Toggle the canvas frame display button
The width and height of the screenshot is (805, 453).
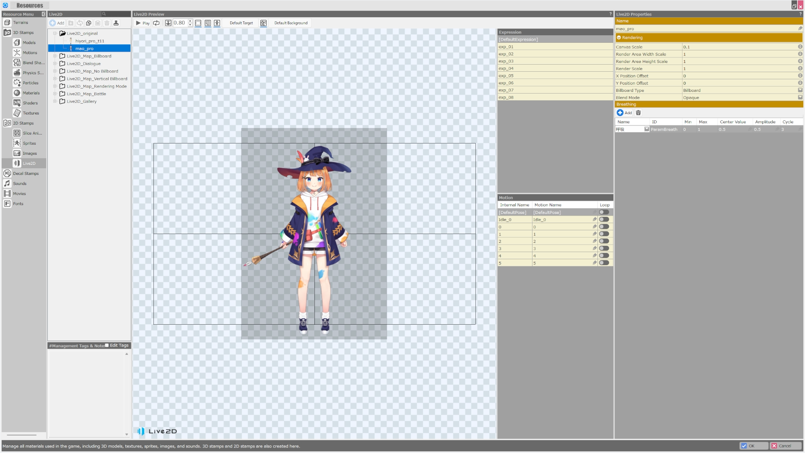(198, 23)
